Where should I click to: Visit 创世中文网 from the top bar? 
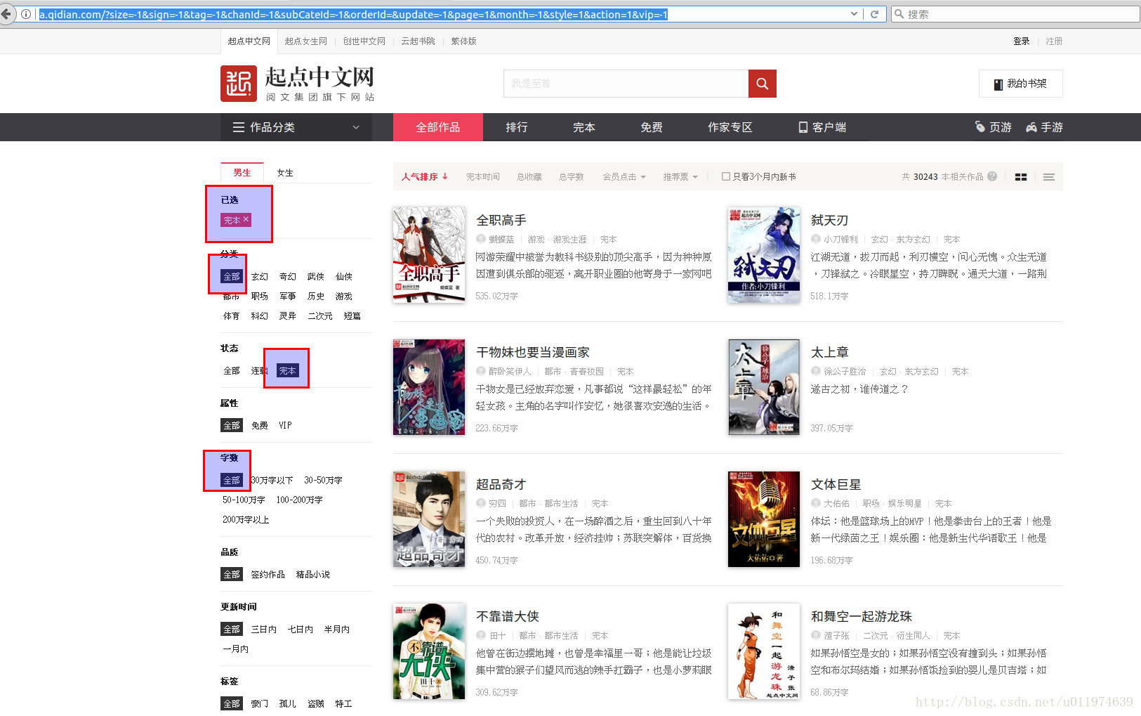click(x=364, y=41)
